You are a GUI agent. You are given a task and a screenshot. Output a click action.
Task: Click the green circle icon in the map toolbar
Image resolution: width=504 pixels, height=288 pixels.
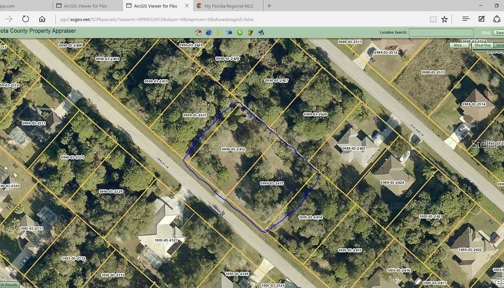[240, 33]
